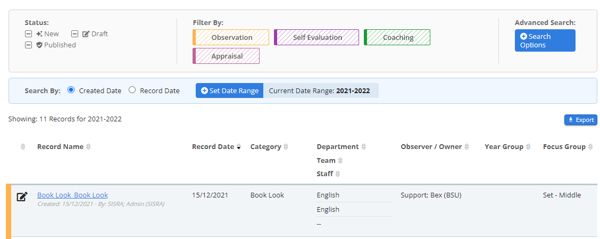Sort by Observer / Owner arrows
600x239 pixels.
[466, 147]
